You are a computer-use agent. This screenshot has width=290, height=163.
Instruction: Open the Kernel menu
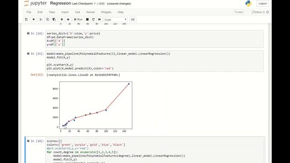point(91,12)
